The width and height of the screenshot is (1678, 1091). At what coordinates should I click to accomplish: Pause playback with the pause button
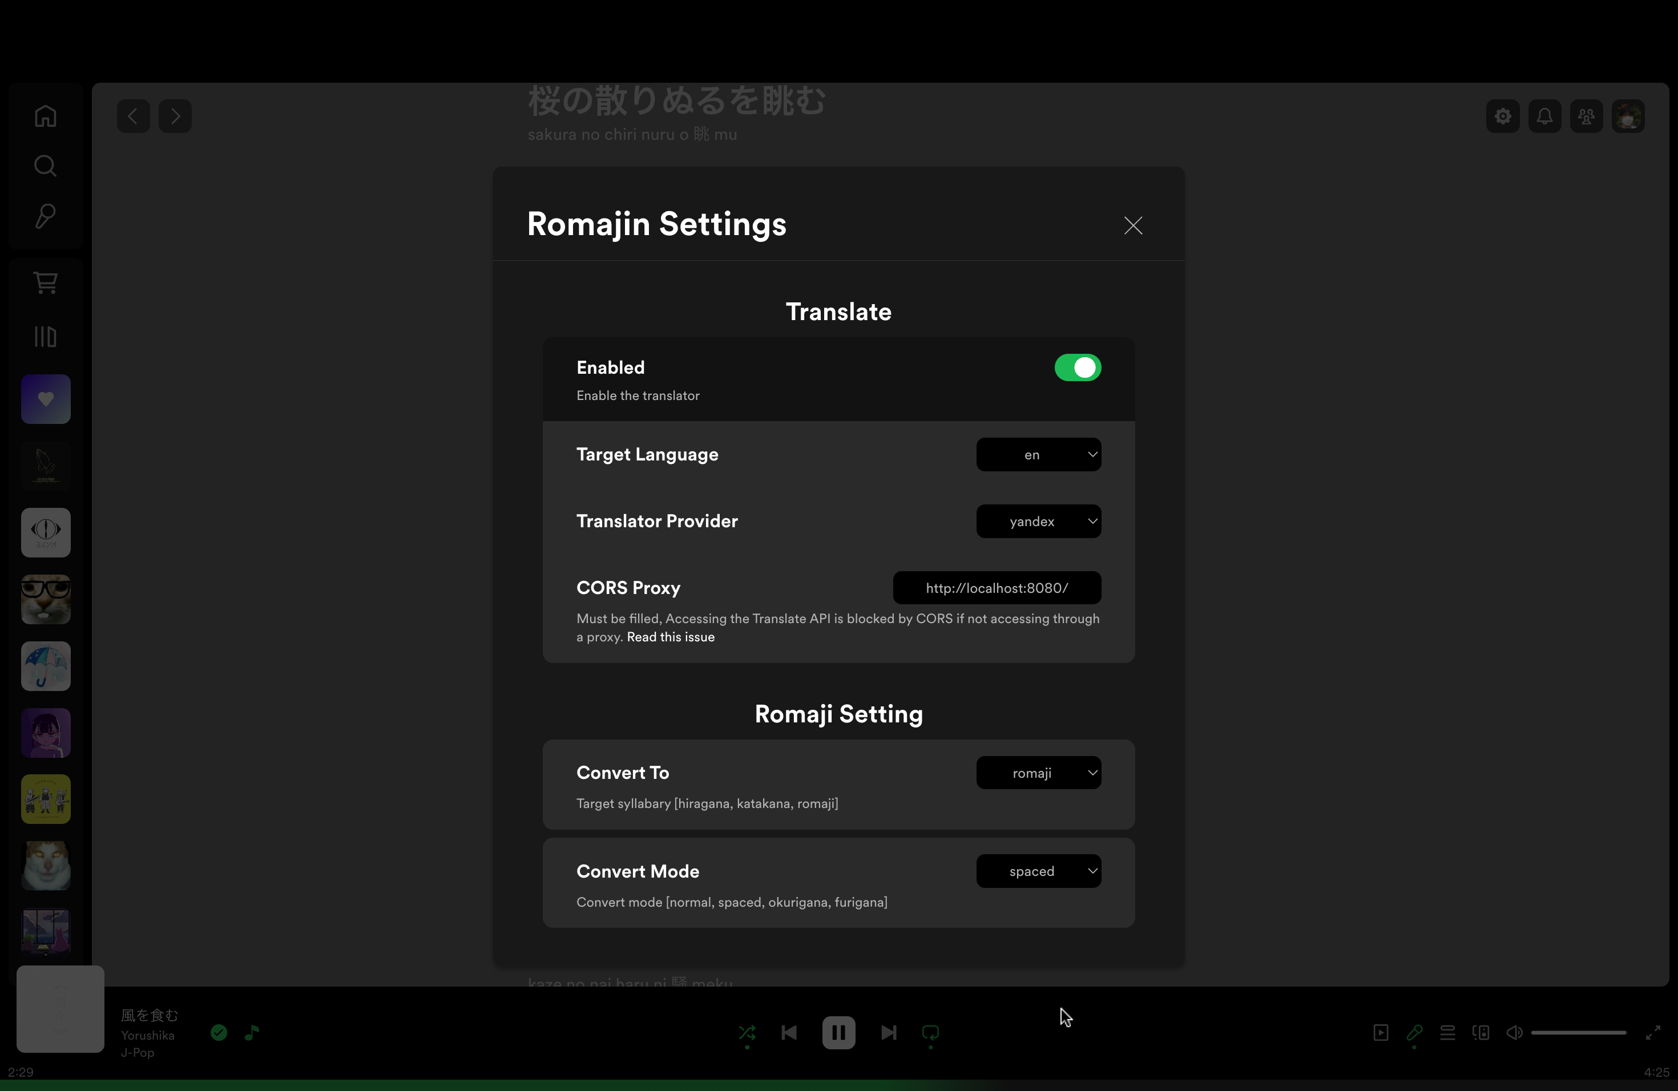tap(838, 1032)
